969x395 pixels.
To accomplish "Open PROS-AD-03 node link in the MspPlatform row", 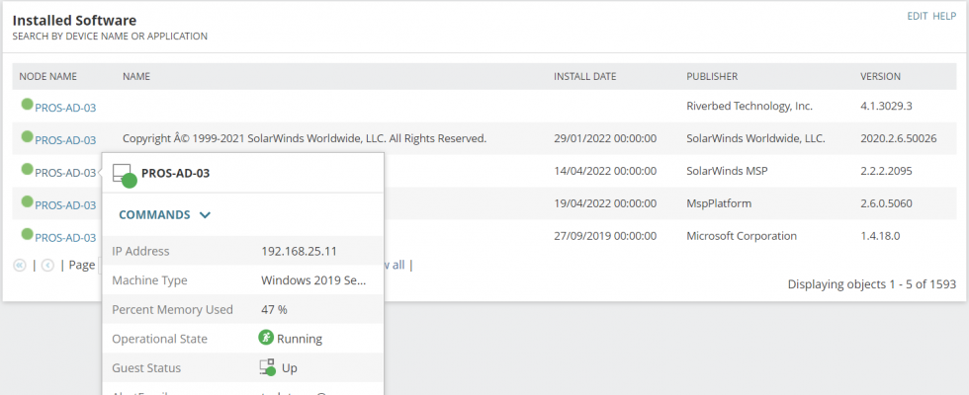I will 65,205.
